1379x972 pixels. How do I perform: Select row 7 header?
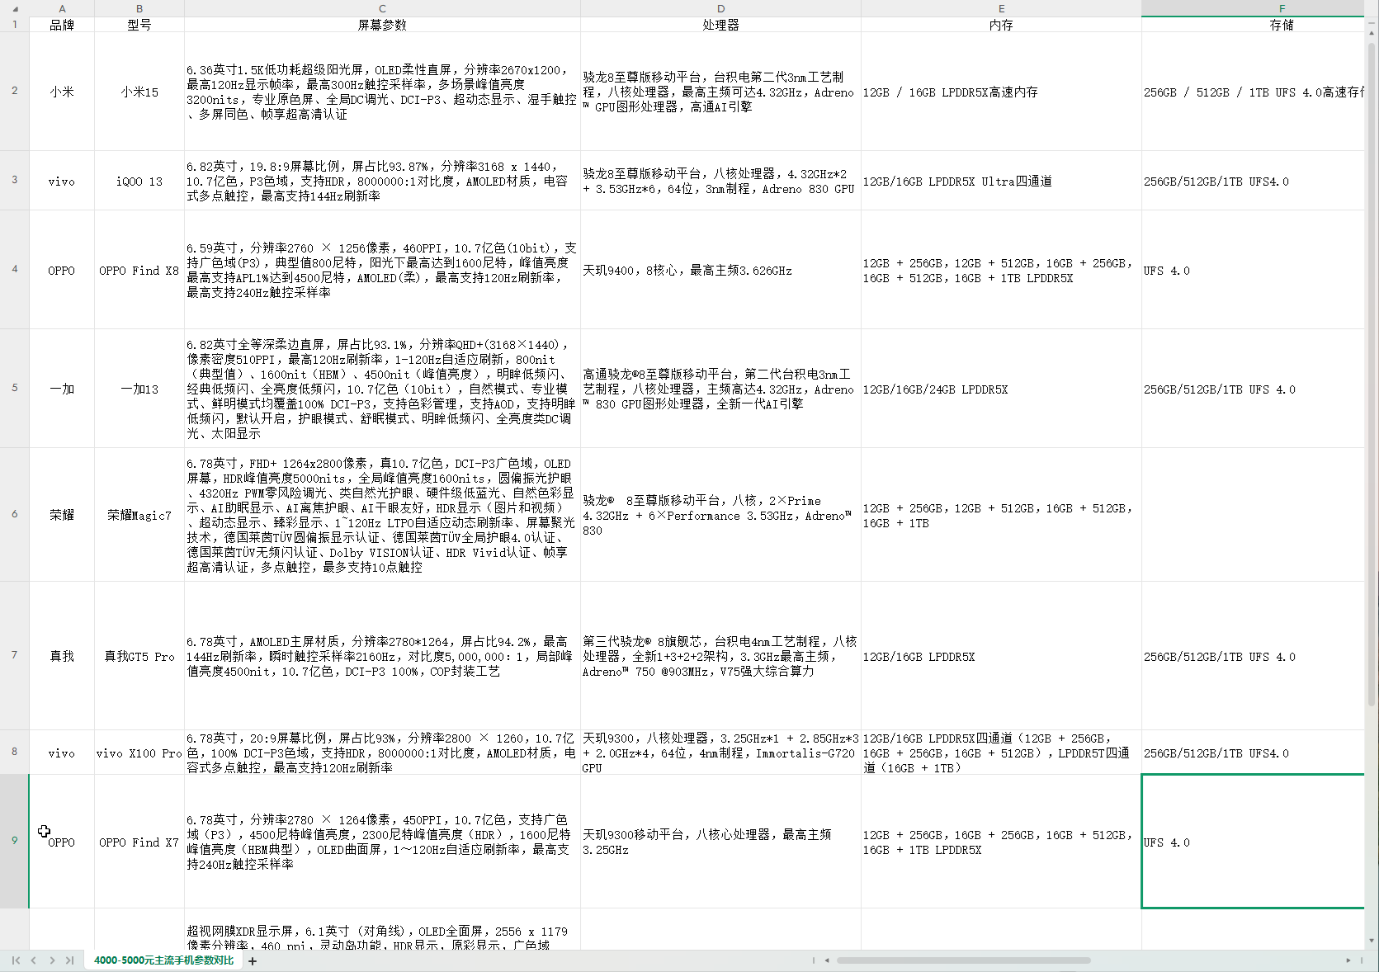tap(15, 656)
